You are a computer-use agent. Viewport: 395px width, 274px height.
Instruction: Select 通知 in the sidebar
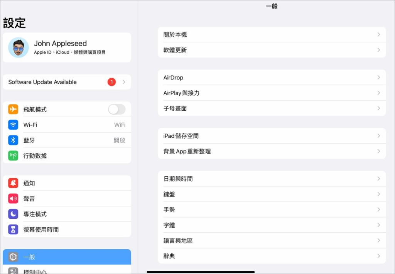point(67,183)
